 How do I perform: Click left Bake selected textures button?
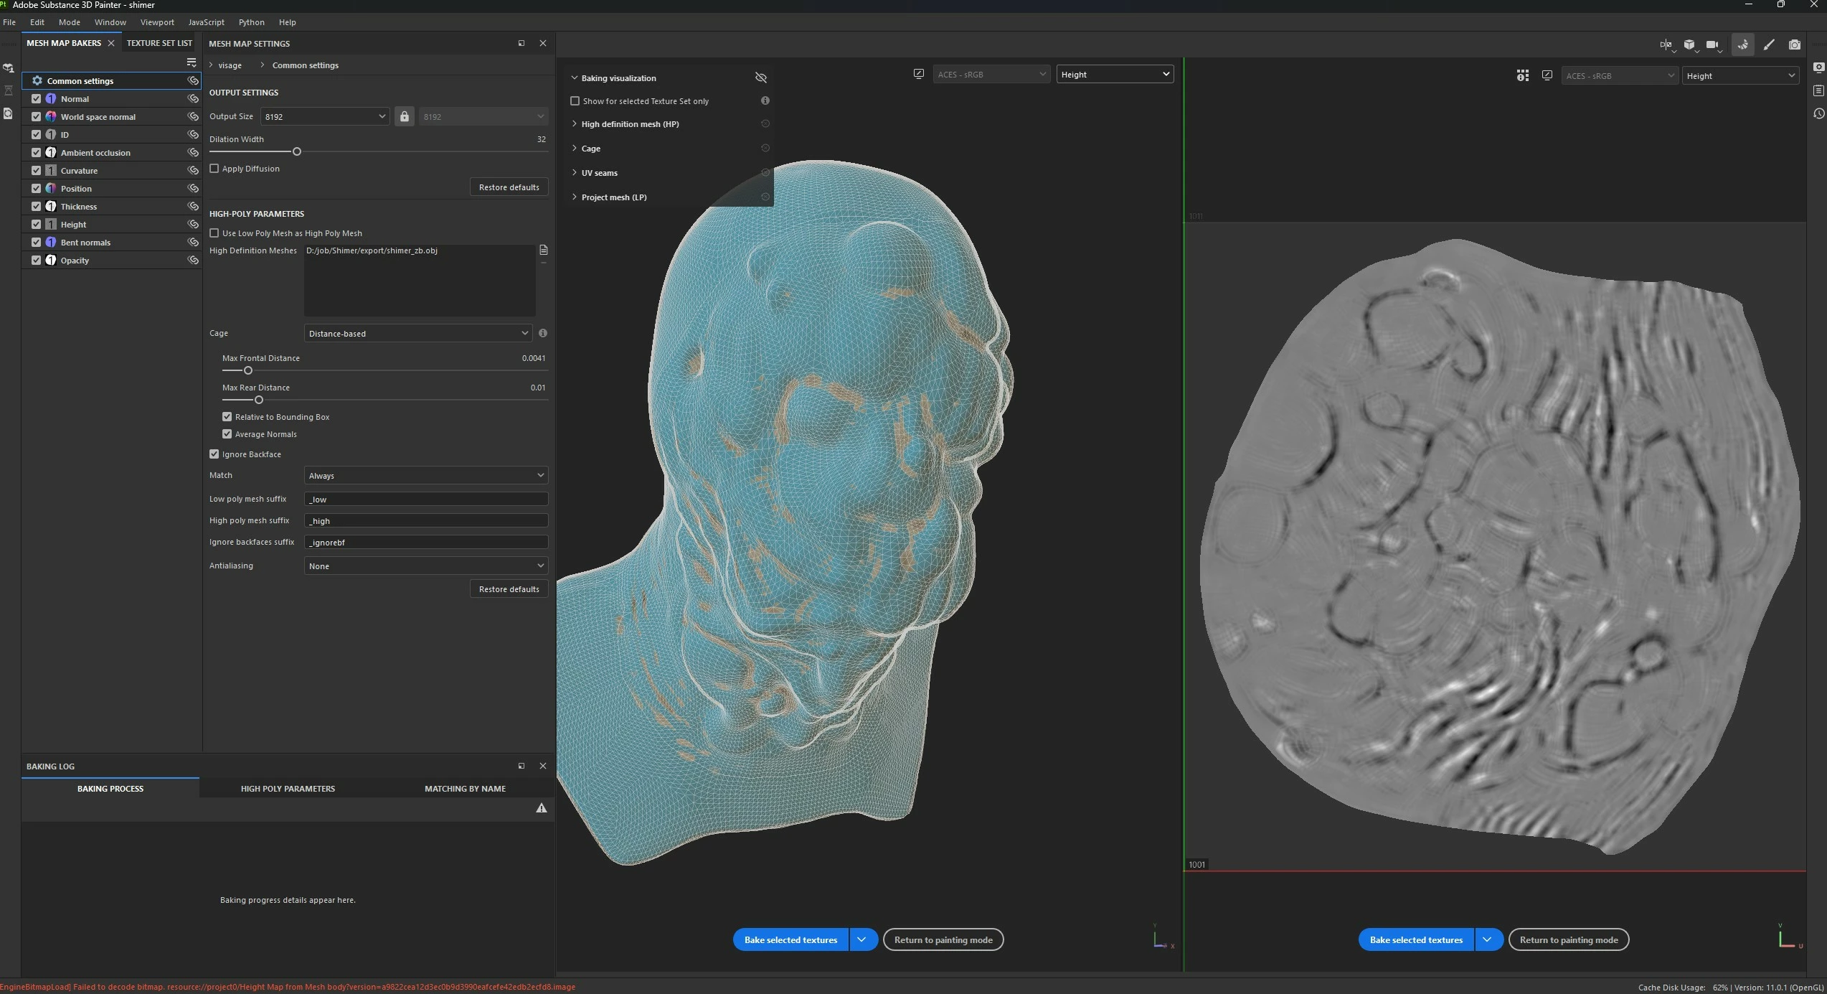pyautogui.click(x=790, y=939)
